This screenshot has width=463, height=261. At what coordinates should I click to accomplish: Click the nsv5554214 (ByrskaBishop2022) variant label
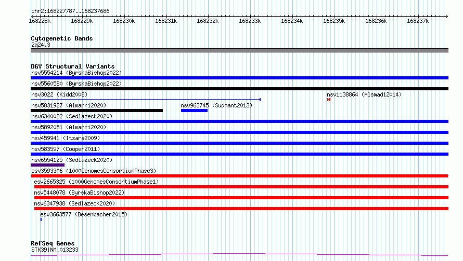tap(76, 73)
